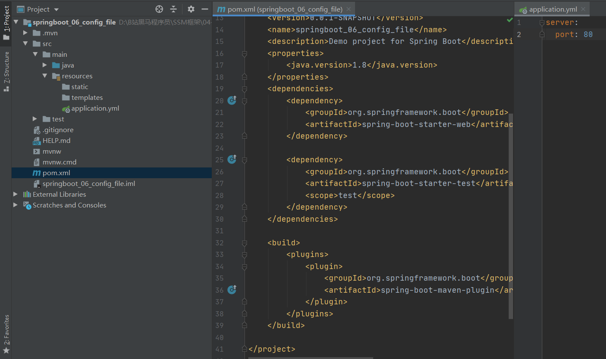Click the gutter plugin icon on line 36
Viewport: 606px width, 359px height.
(232, 290)
